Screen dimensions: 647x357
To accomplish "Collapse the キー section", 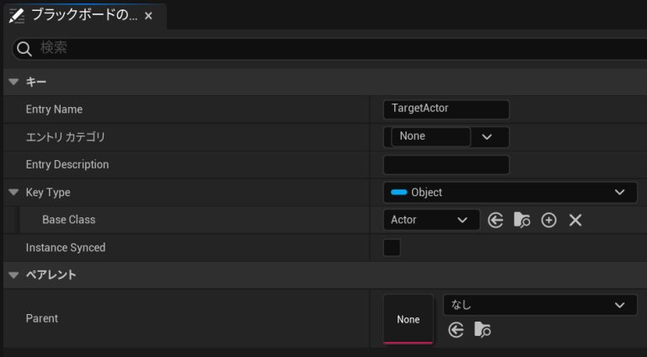I will click(13, 83).
